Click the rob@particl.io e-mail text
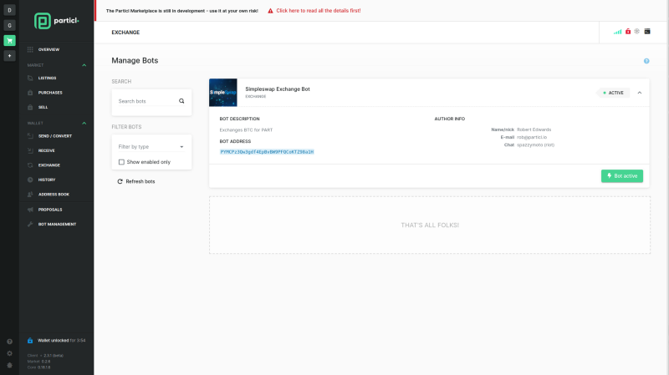The image size is (669, 375). [x=532, y=137]
